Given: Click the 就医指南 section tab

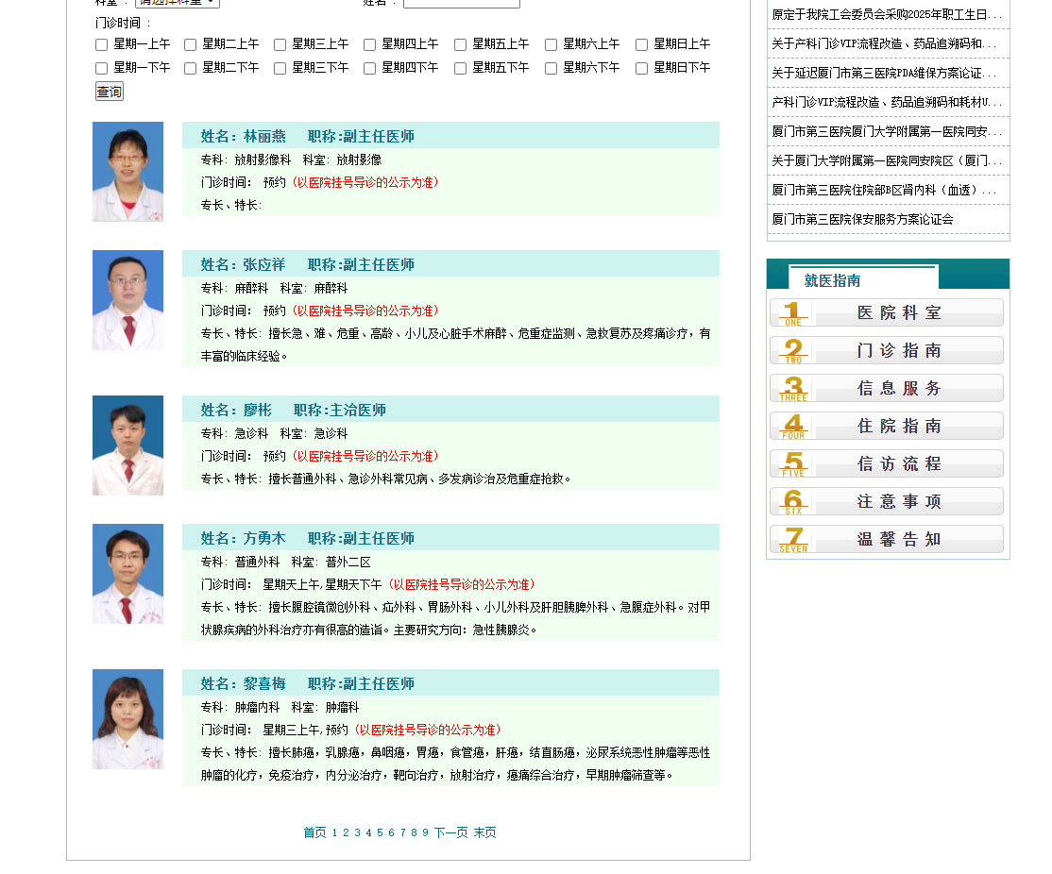Looking at the screenshot, I should (x=833, y=280).
